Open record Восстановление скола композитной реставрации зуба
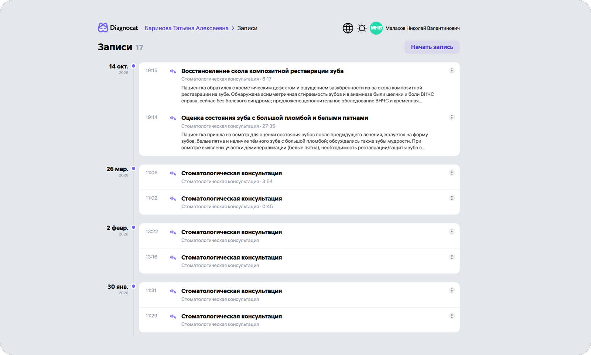Viewport: 591px width, 355px height. pyautogui.click(x=262, y=71)
